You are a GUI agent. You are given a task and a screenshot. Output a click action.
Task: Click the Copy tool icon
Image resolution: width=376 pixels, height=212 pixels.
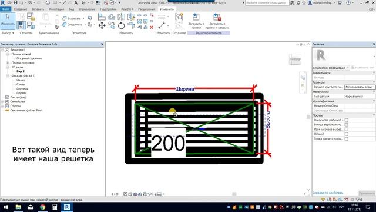click(x=112, y=25)
